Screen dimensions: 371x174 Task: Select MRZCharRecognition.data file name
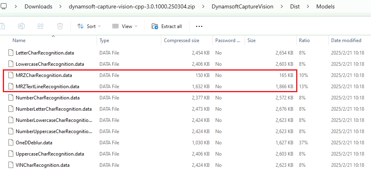click(x=44, y=75)
